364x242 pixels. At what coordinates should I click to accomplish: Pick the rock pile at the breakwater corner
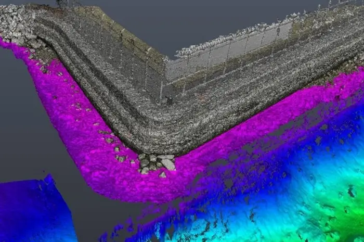157,165
